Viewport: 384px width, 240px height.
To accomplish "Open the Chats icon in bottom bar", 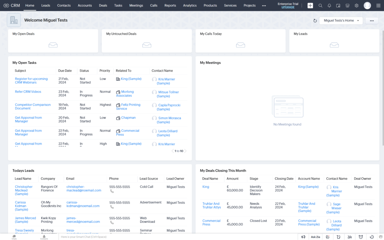I will coord(14,237).
